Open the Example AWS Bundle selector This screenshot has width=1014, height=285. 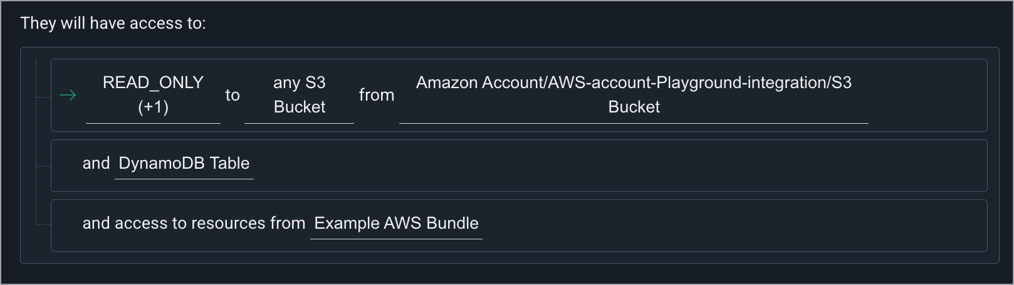(x=396, y=224)
